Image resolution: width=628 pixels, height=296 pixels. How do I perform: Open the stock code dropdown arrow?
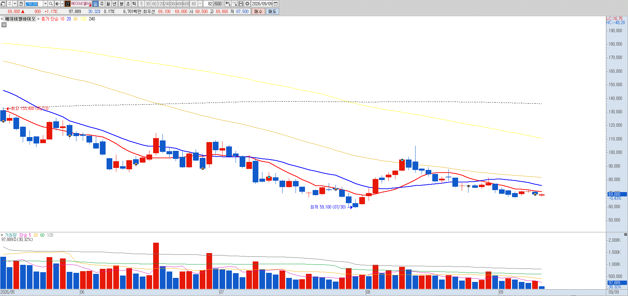[x=45, y=4]
